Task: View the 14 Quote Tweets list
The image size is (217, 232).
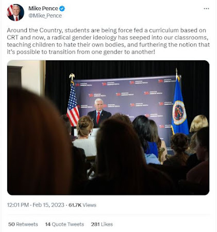Action: 64,224
